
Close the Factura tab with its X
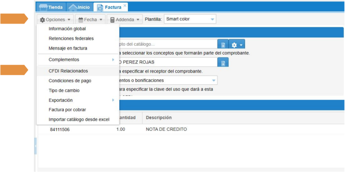click(125, 5)
